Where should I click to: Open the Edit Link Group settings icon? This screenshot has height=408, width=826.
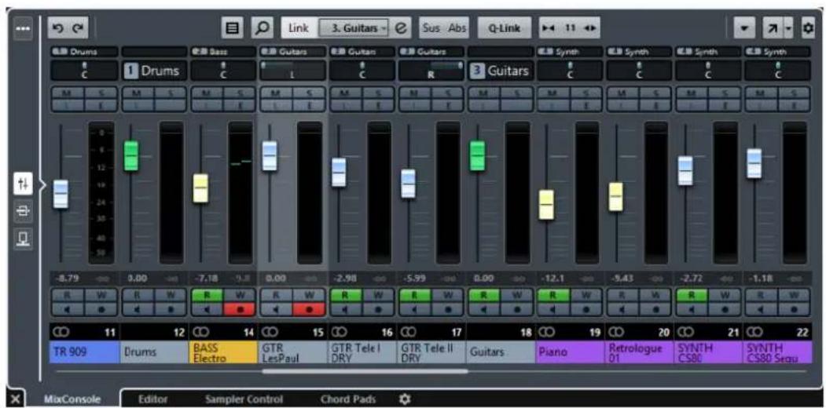[400, 28]
